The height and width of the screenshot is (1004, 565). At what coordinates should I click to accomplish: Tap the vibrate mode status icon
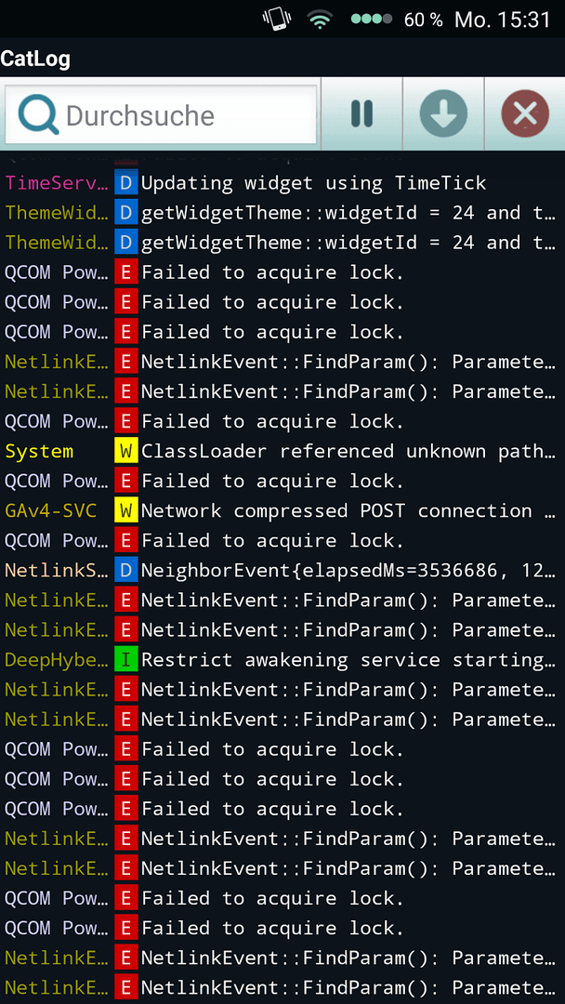tap(277, 20)
